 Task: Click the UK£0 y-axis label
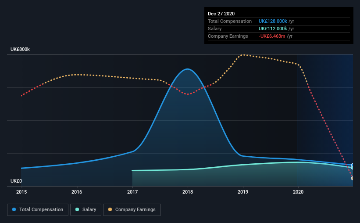click(x=16, y=181)
